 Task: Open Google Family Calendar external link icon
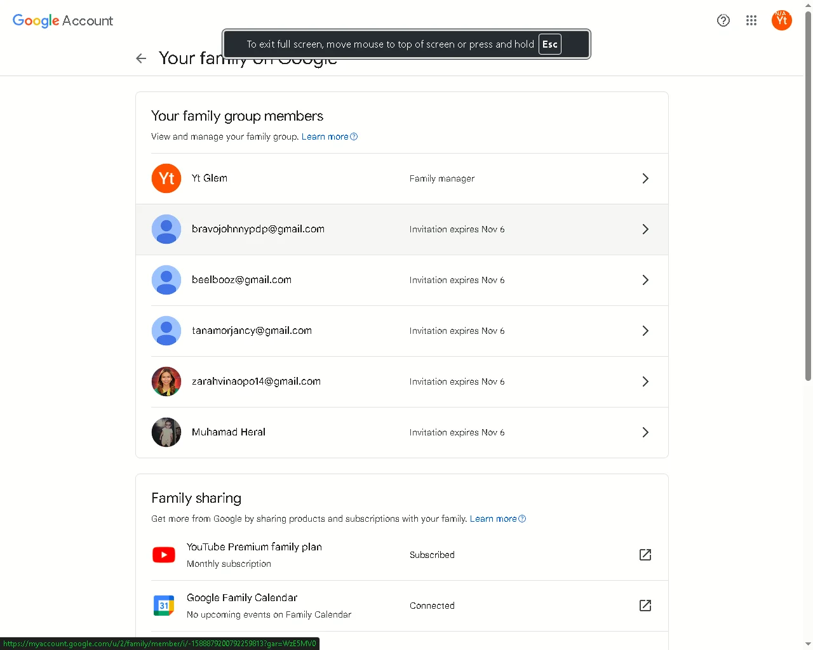tap(645, 606)
